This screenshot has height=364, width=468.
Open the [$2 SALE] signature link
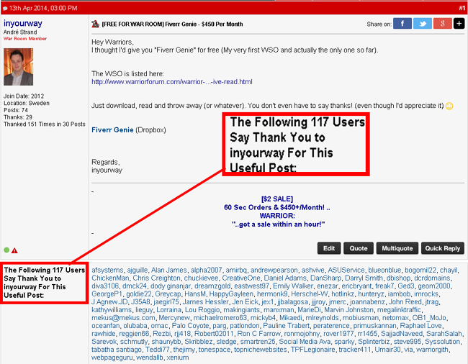click(x=277, y=199)
